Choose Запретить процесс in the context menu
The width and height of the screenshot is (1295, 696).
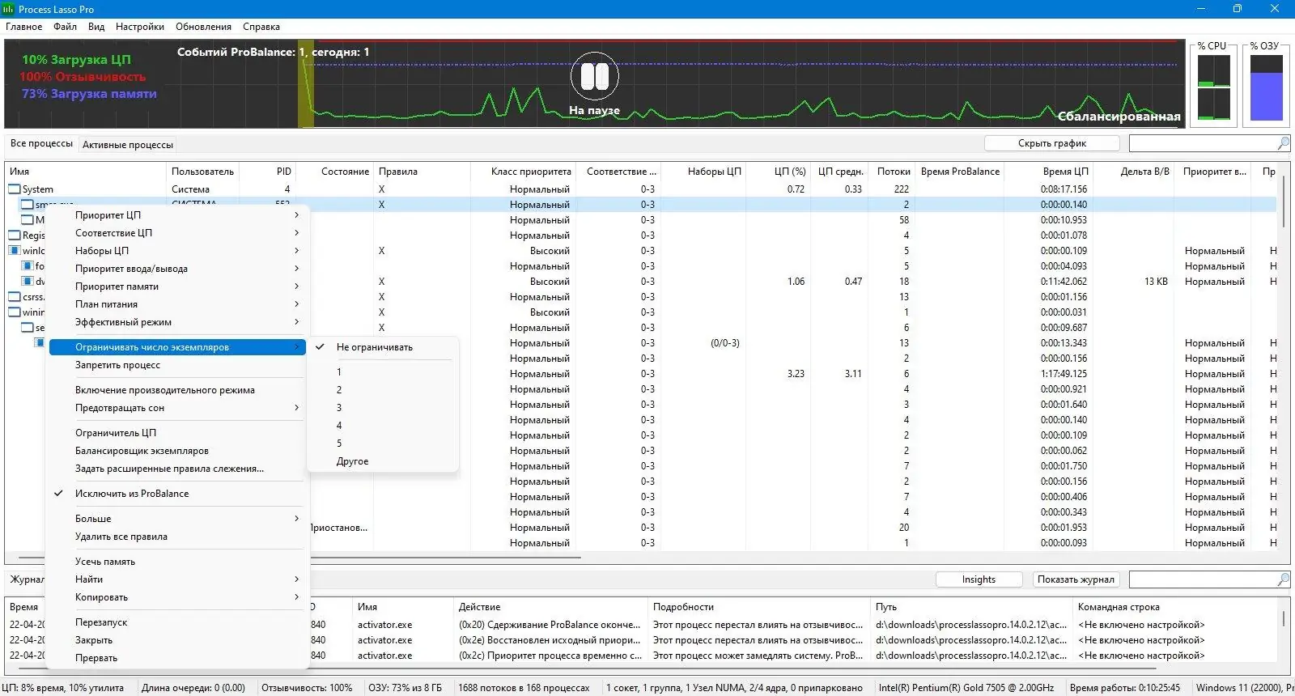pyautogui.click(x=177, y=365)
